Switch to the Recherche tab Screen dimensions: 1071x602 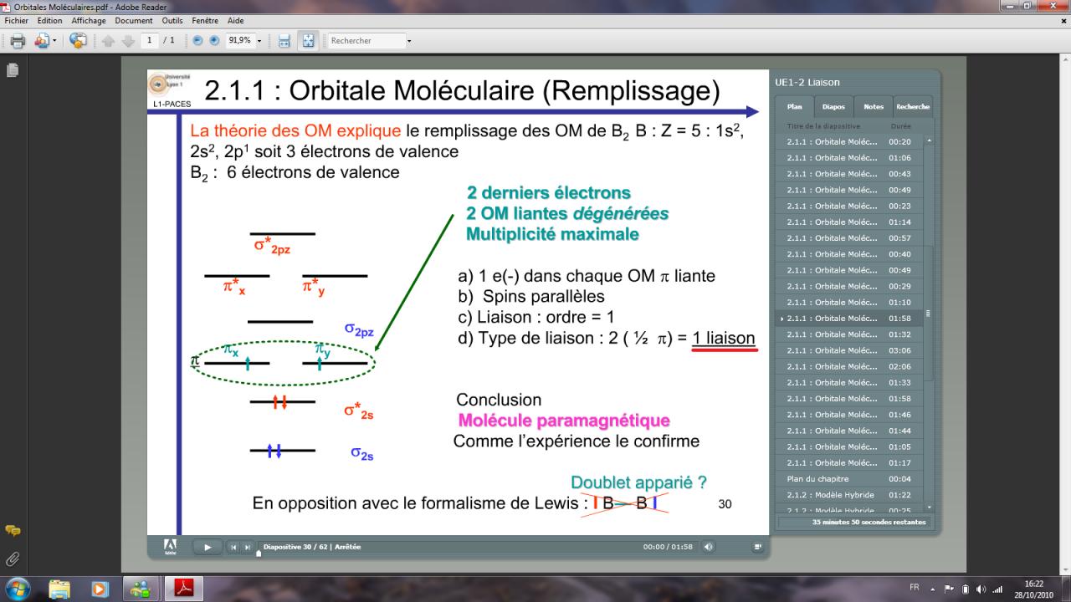913,107
